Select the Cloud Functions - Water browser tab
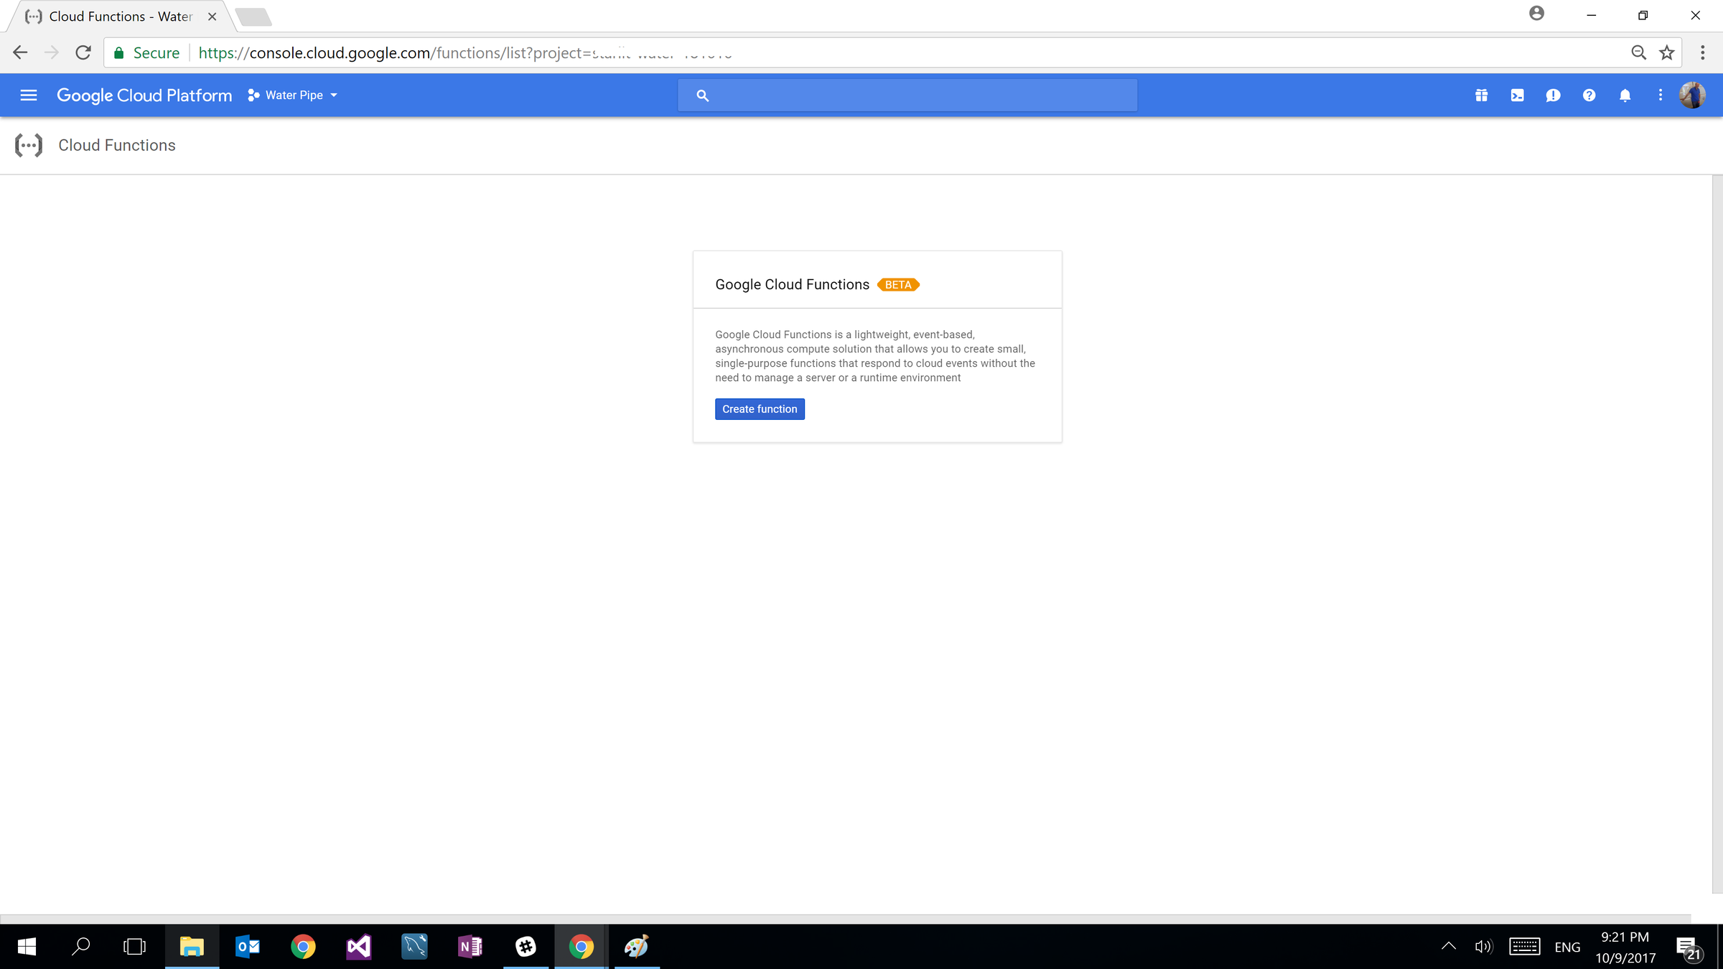This screenshot has width=1723, height=969. [x=121, y=17]
